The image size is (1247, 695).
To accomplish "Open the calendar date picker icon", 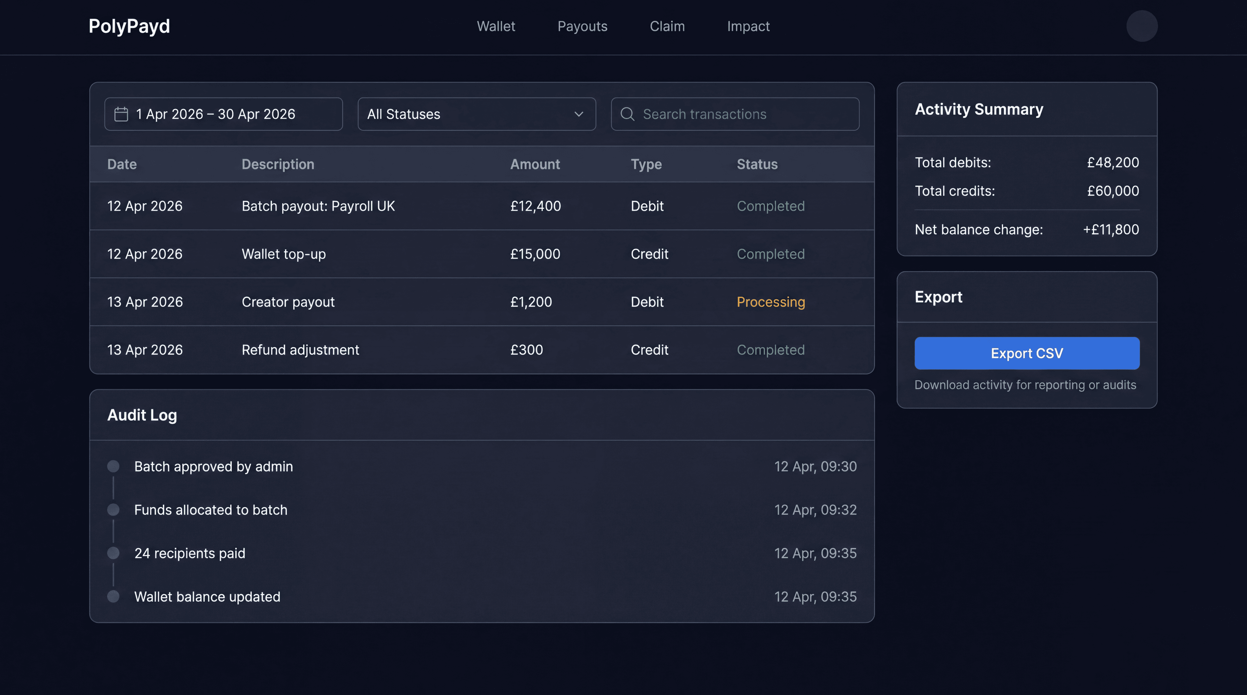I will (x=121, y=114).
